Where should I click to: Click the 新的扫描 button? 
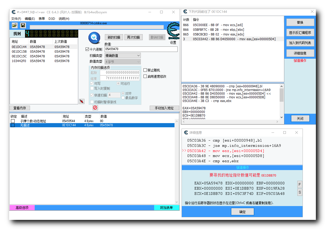114,37
